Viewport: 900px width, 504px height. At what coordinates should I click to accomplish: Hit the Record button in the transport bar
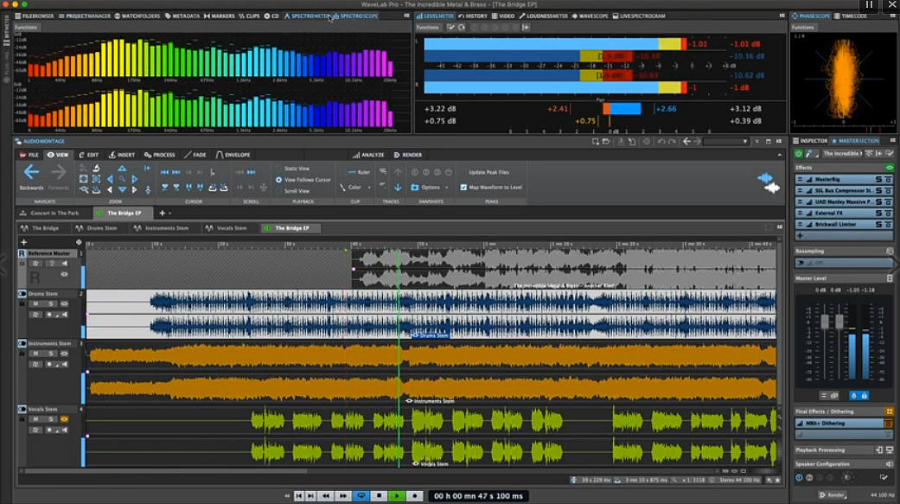[414, 496]
